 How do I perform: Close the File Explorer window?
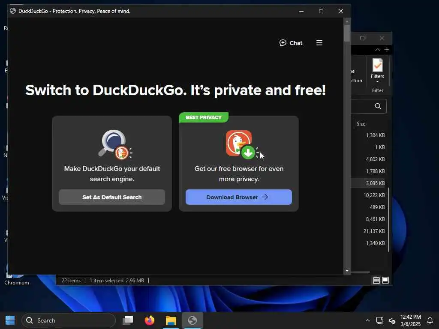(x=382, y=38)
